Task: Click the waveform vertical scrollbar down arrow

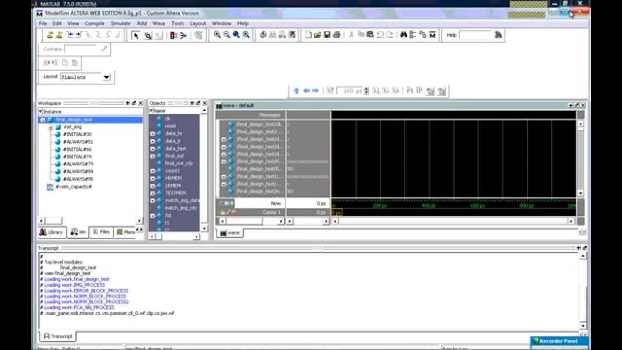Action: tap(580, 193)
